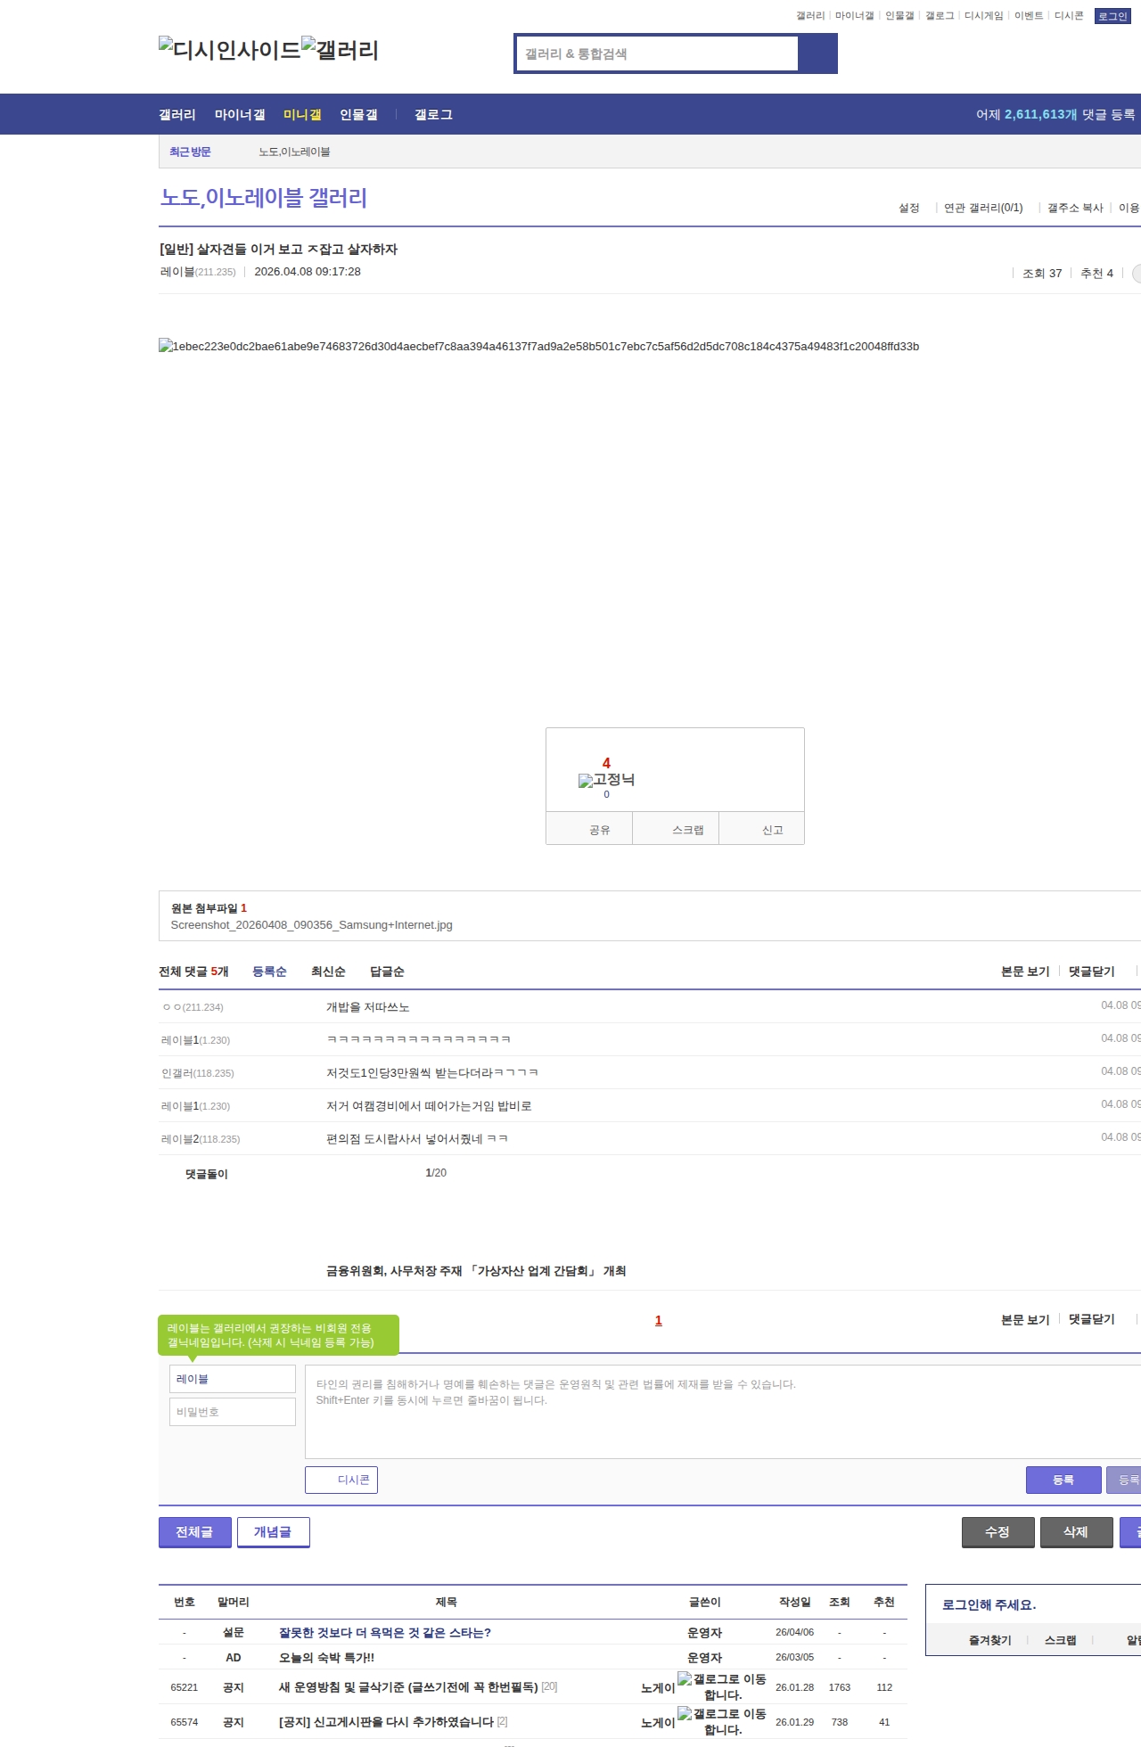This screenshot has width=1141, height=1747.
Task: Collapse comments with 댓글닫기 above comments
Action: coord(1092,972)
